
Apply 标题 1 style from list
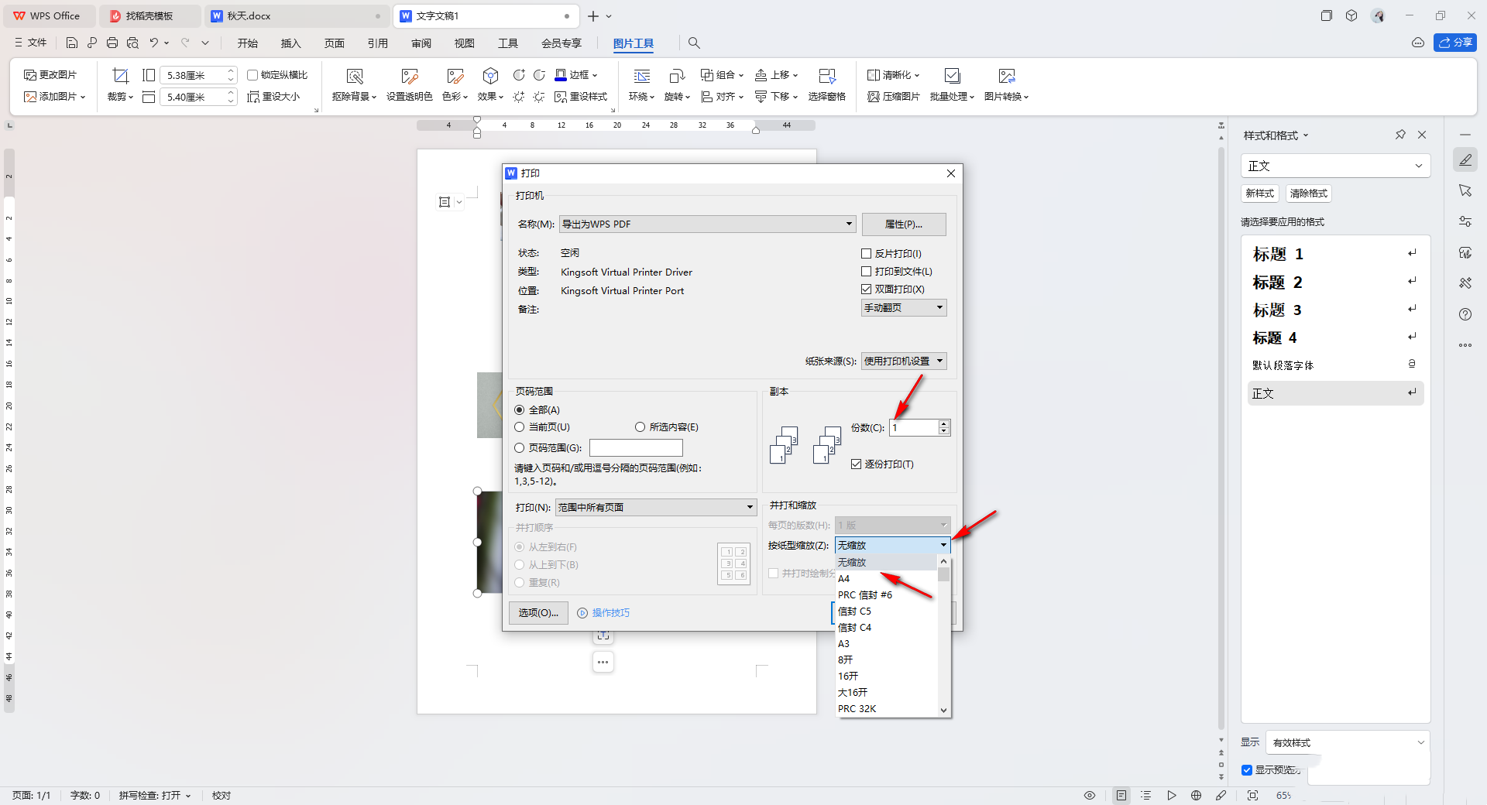point(1335,254)
